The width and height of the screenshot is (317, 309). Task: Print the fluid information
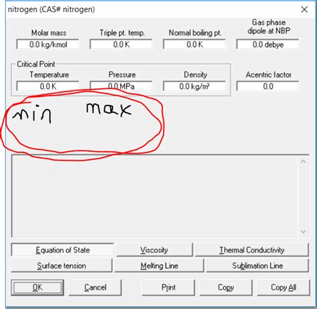(x=169, y=288)
